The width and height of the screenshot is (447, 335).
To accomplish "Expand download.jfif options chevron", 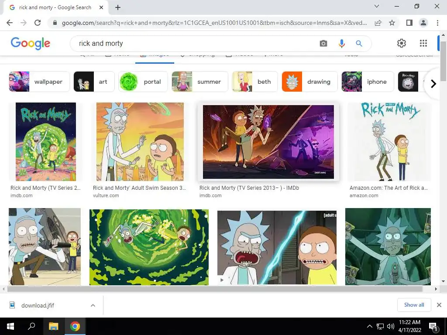I will (x=93, y=305).
